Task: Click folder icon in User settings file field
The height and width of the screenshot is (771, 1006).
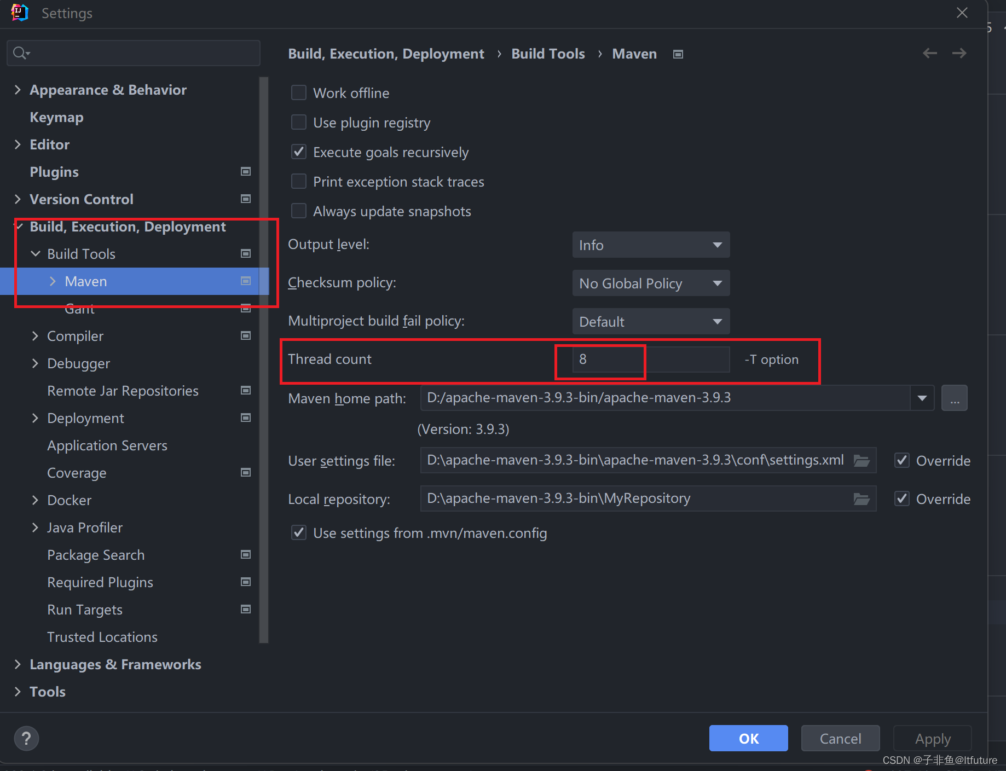Action: [x=862, y=461]
